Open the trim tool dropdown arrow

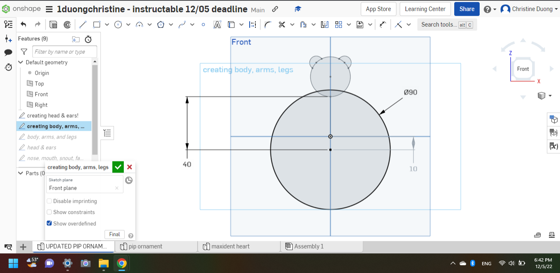292,25
